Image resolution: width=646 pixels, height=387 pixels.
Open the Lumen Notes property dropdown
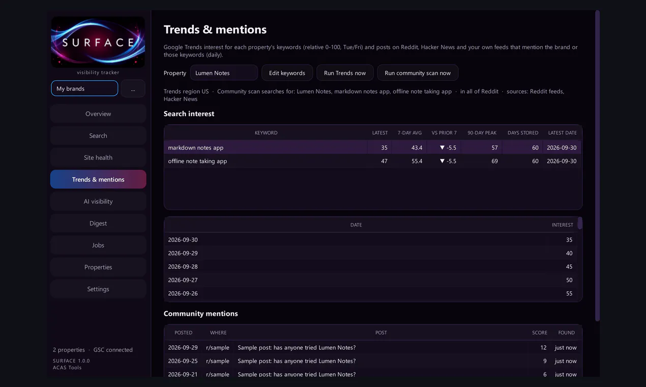[x=224, y=73]
